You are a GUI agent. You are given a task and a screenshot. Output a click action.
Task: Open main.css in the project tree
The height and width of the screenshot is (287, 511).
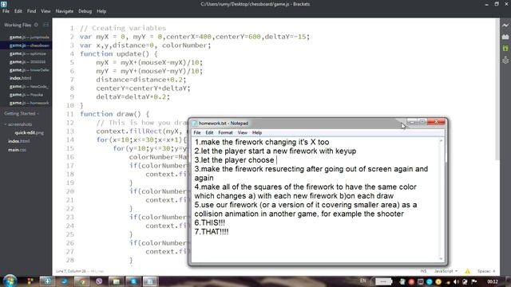17,150
